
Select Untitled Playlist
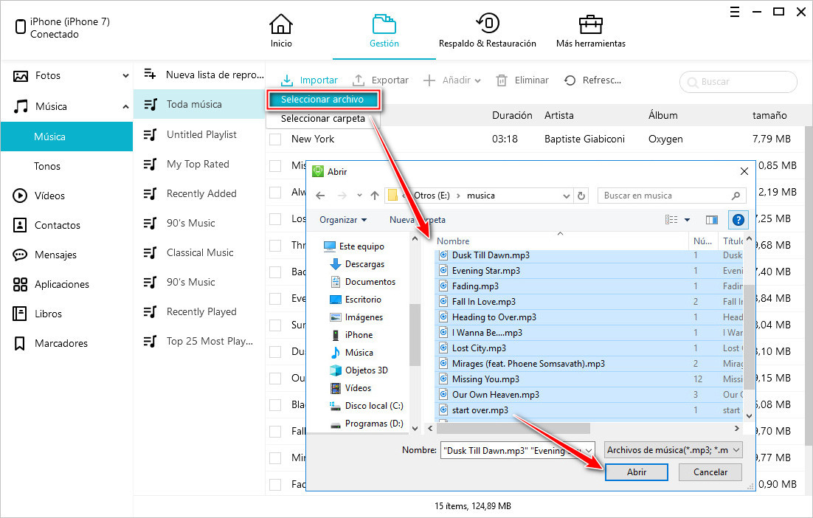pyautogui.click(x=200, y=135)
